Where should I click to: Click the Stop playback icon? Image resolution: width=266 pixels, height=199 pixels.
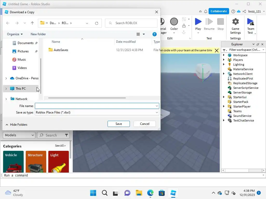point(220,22)
